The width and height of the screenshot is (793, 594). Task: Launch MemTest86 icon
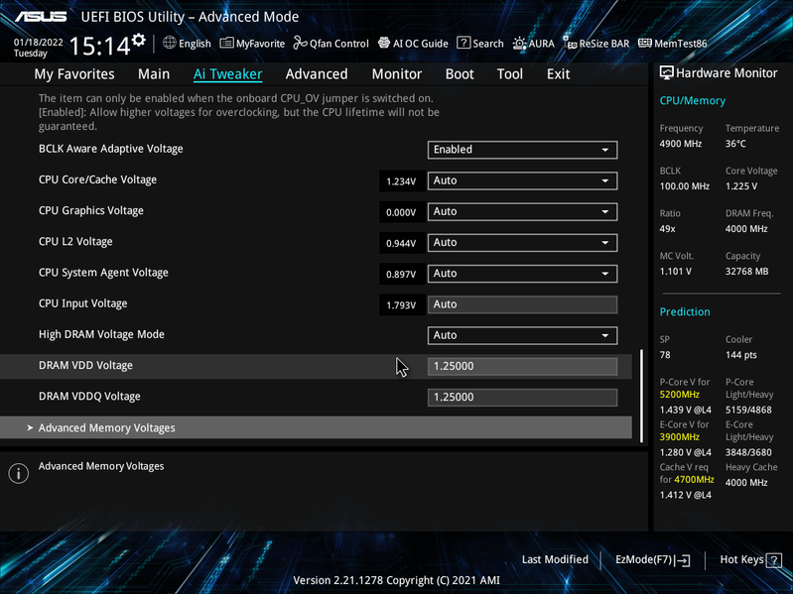click(x=645, y=43)
